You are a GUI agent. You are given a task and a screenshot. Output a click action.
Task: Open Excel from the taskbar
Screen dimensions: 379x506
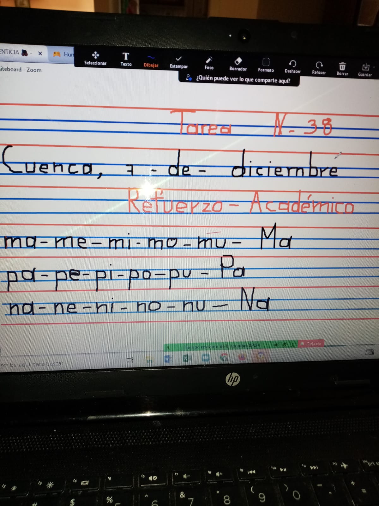(187, 358)
